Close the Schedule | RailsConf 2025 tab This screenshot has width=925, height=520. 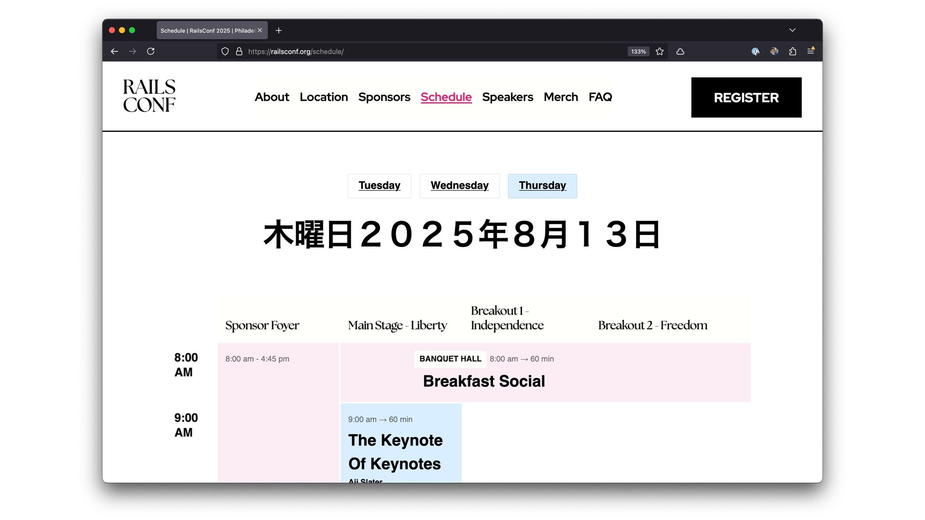click(x=260, y=30)
